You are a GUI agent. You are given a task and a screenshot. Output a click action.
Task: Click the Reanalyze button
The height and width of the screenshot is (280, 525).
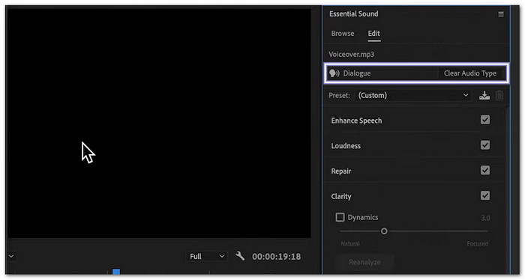pyautogui.click(x=364, y=262)
